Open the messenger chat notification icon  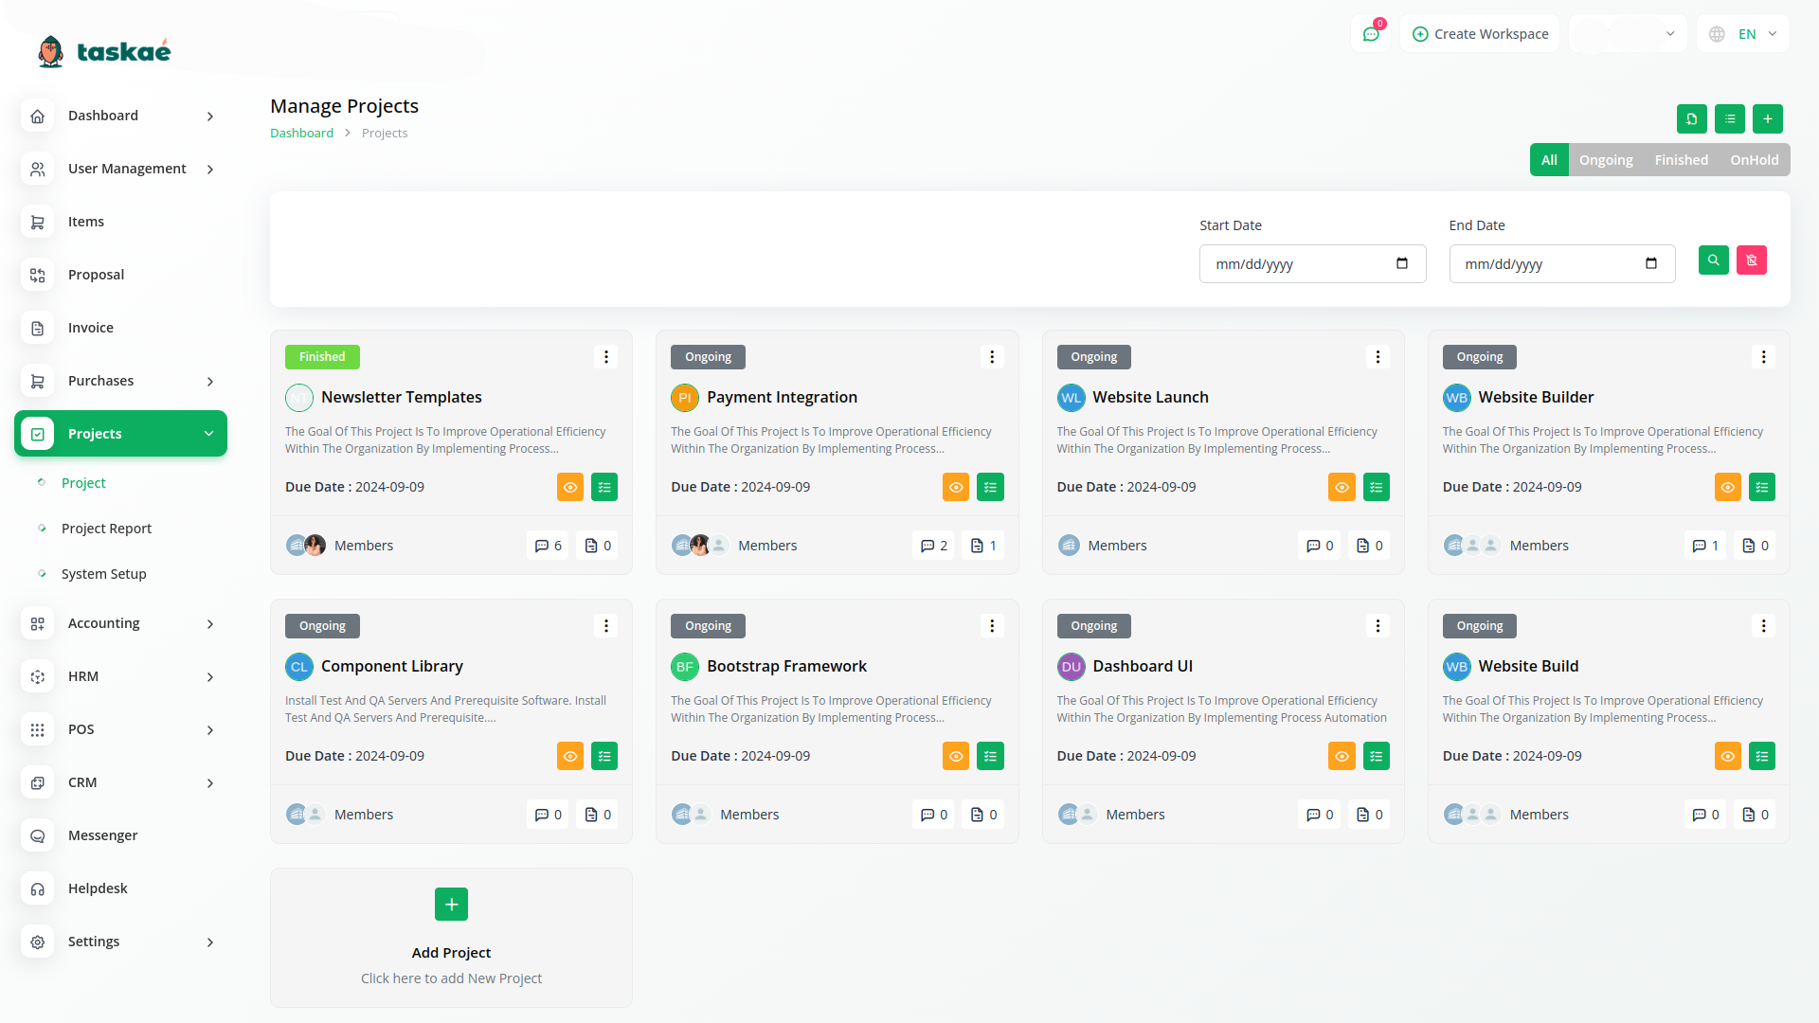pyautogui.click(x=1371, y=34)
